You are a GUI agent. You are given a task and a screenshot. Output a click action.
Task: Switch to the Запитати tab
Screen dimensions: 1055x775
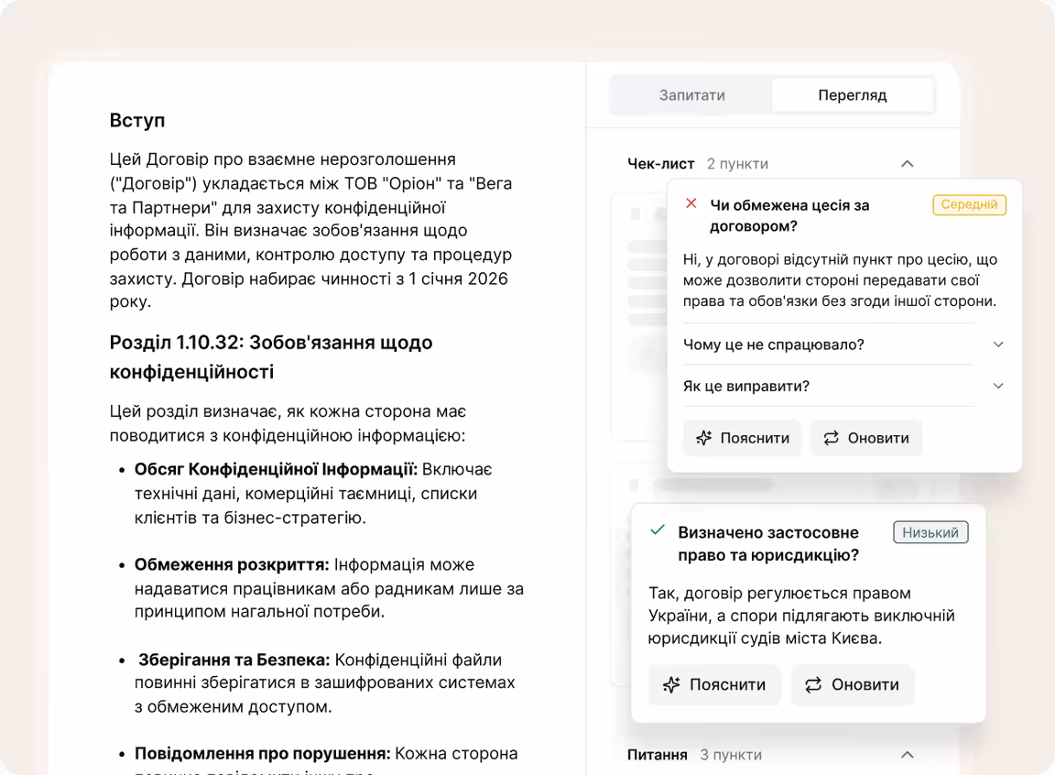pos(690,94)
